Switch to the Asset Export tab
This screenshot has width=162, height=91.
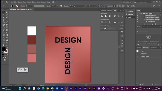coord(153,48)
